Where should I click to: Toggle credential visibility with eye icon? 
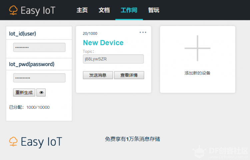click(41, 92)
